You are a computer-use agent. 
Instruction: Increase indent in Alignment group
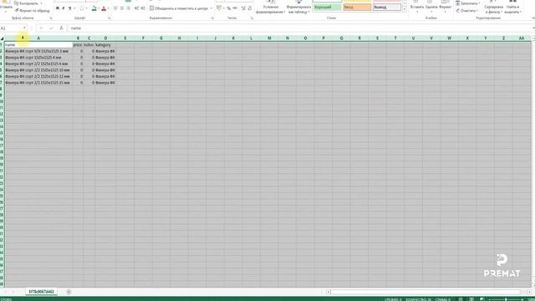point(143,8)
